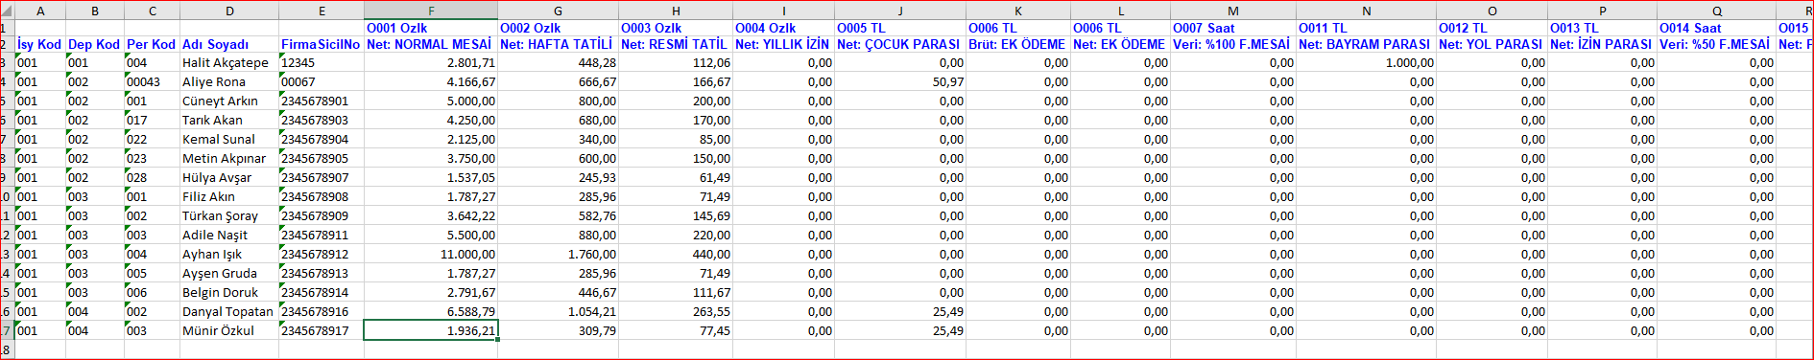Select column F header
The image size is (1814, 360).
coord(431,11)
